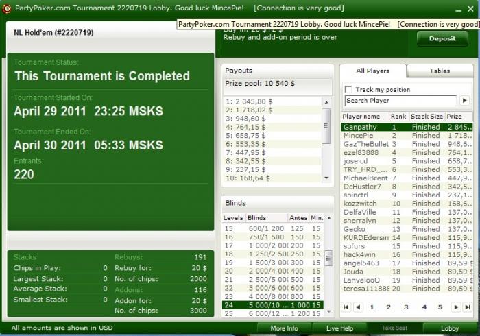This screenshot has height=336, width=480.
Task: Click the Search Player go arrow
Action: click(x=465, y=100)
